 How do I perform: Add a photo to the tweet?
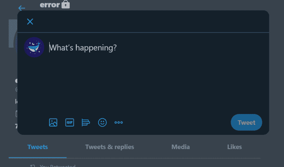53,123
